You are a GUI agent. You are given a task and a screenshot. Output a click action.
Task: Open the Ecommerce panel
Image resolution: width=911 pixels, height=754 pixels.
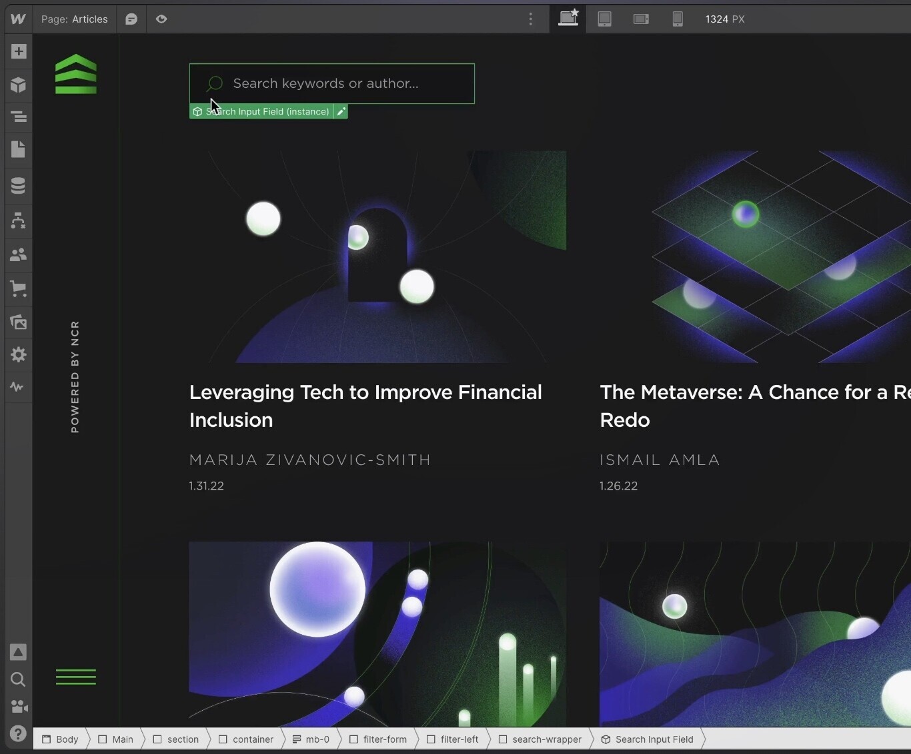click(x=18, y=288)
